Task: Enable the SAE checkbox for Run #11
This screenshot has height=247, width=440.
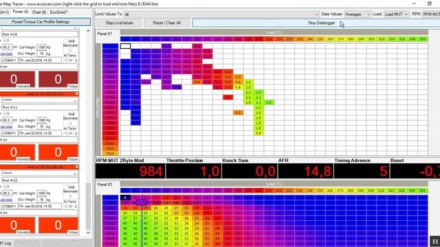Action: pyautogui.click(x=66, y=114)
